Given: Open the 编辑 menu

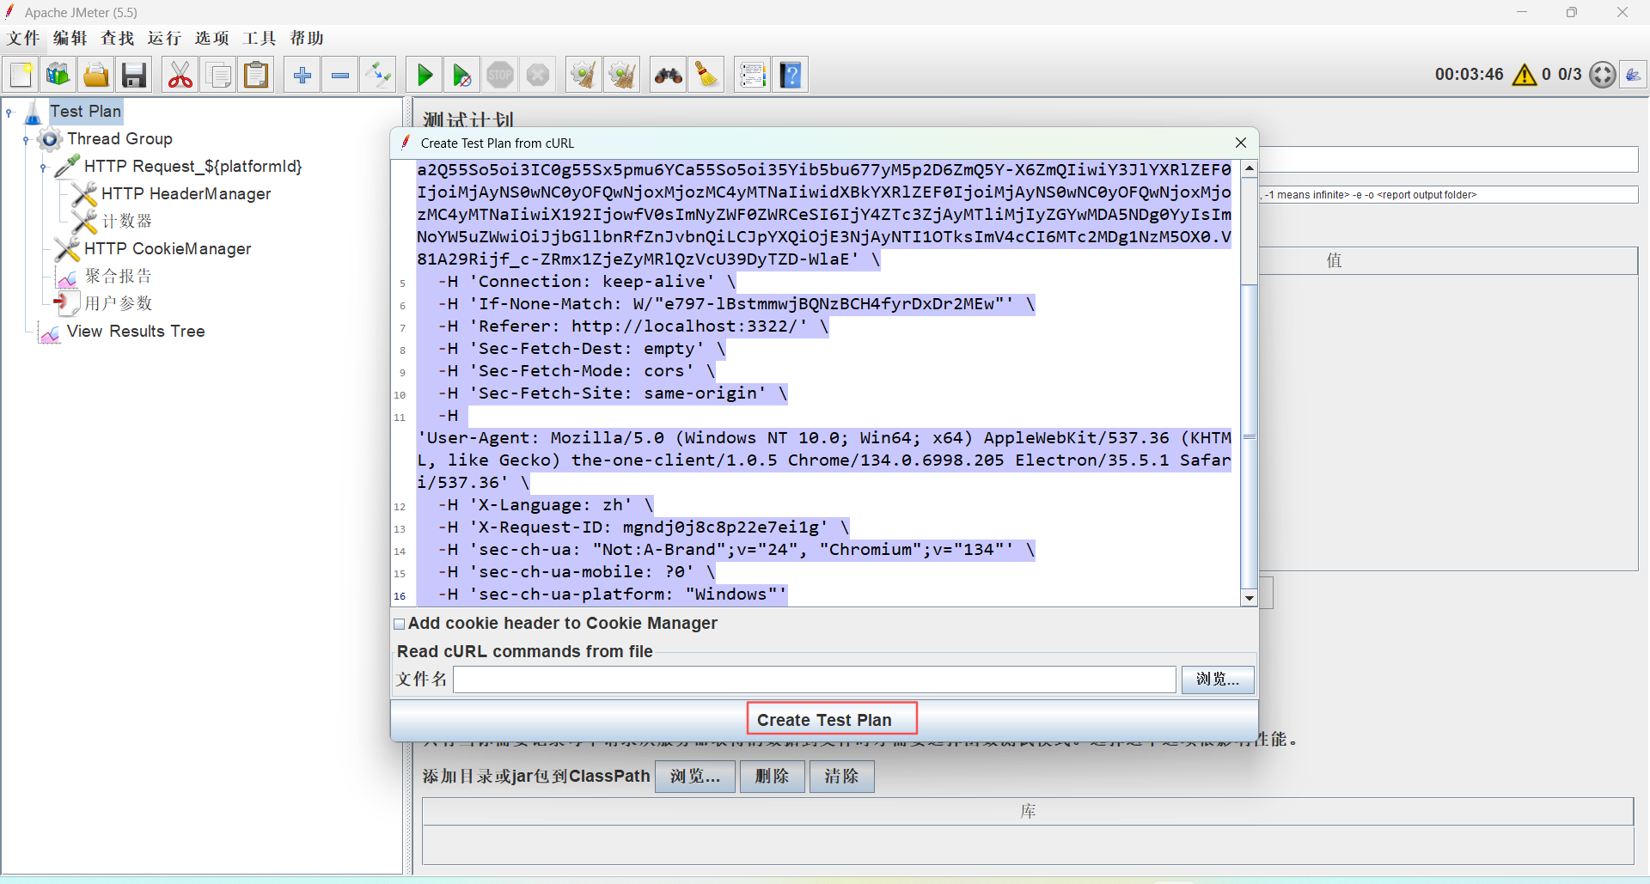Looking at the screenshot, I should pyautogui.click(x=70, y=38).
